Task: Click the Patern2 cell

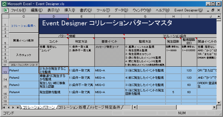Action: click(24, 77)
